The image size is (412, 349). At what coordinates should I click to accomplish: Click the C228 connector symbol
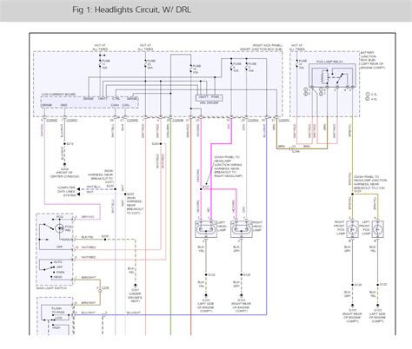pos(100,290)
